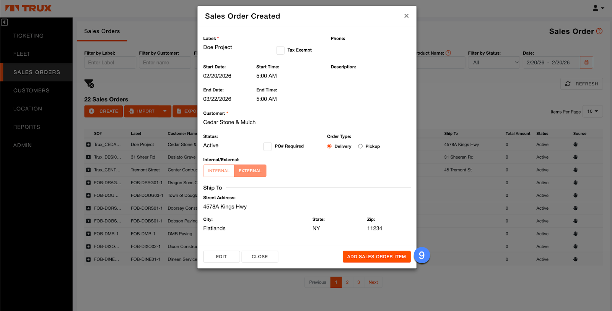The height and width of the screenshot is (311, 612).
Task: Collapse the sidebar with the arrow icon
Action: click(4, 22)
